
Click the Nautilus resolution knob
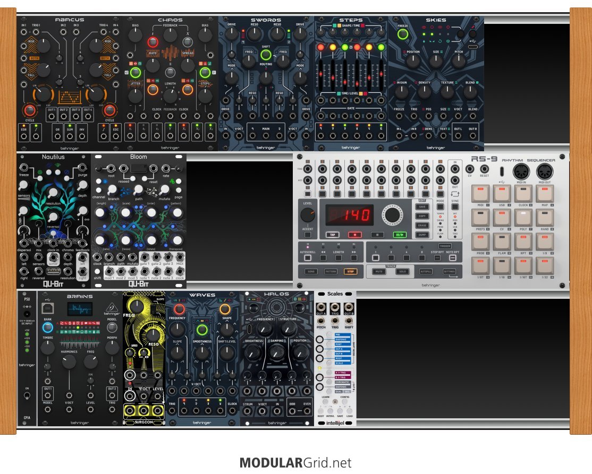[x=53, y=193]
